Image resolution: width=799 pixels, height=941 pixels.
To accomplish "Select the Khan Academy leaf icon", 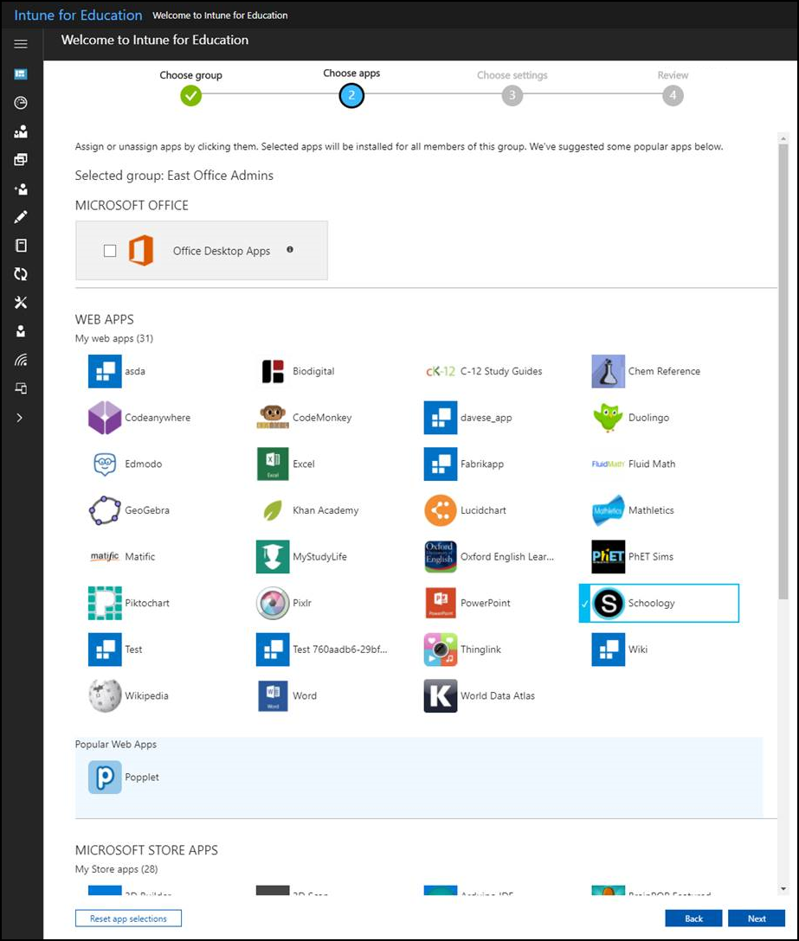I will [273, 510].
